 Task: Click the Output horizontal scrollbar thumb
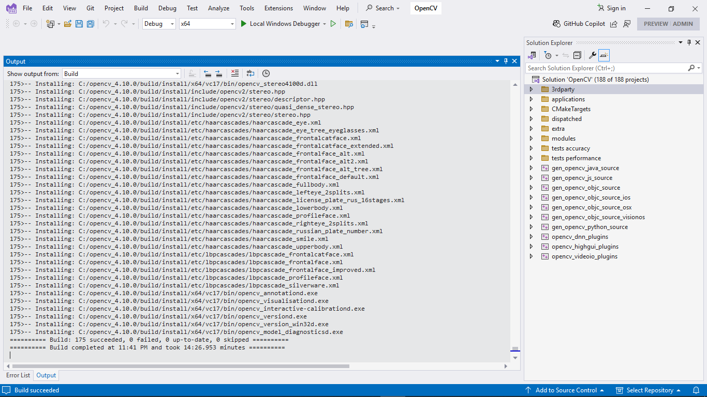point(181,367)
